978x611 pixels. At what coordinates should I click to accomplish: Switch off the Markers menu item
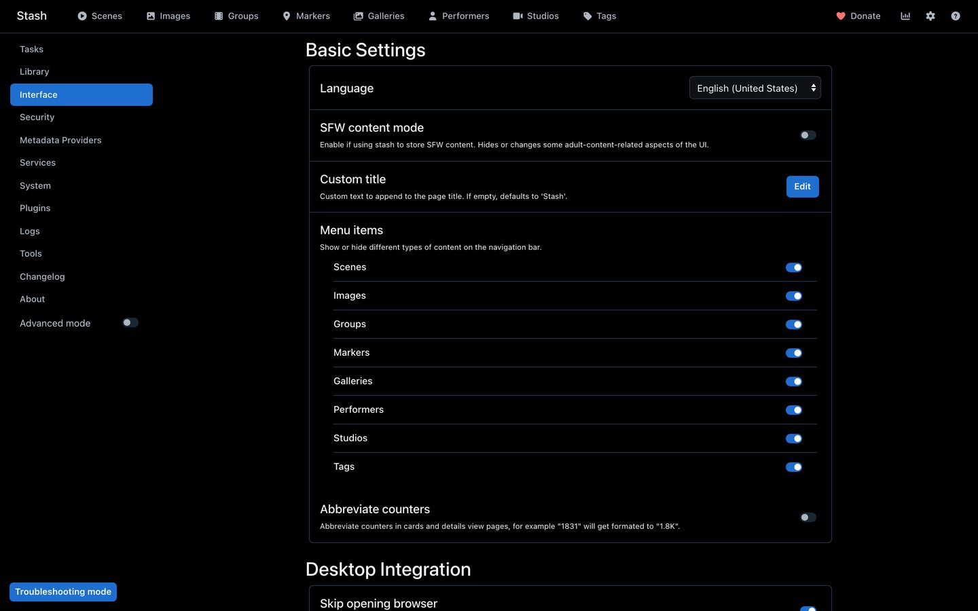tap(794, 353)
